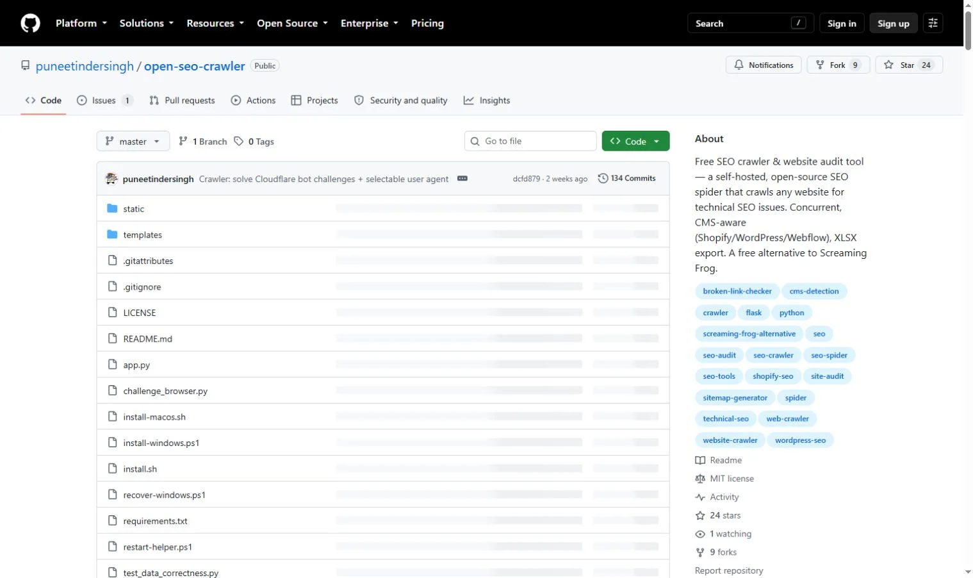973x578 pixels.
Task: Go to the Pricing page
Action: (427, 23)
